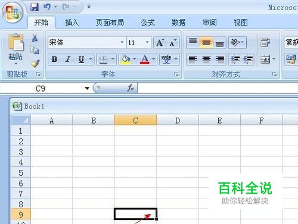
Task: Activate the Format Painter brush
Action: click(x=35, y=64)
